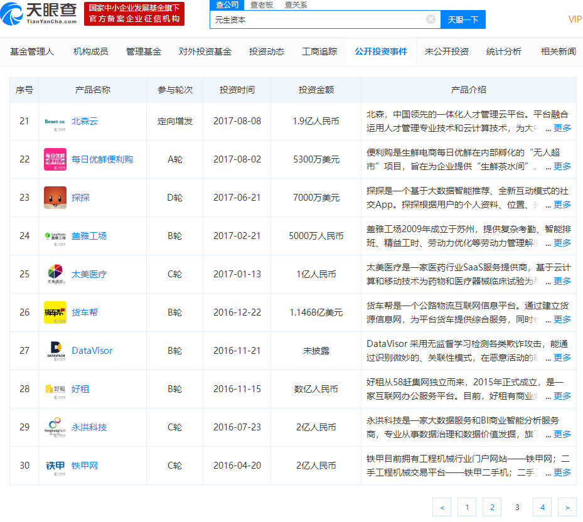
Task: Open the 工商追踪 tab
Action: coord(319,51)
